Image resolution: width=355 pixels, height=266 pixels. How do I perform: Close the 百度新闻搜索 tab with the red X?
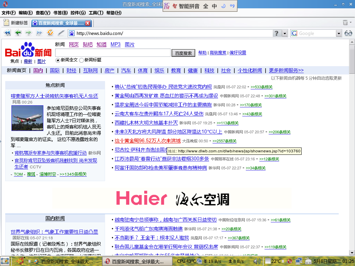(88, 23)
